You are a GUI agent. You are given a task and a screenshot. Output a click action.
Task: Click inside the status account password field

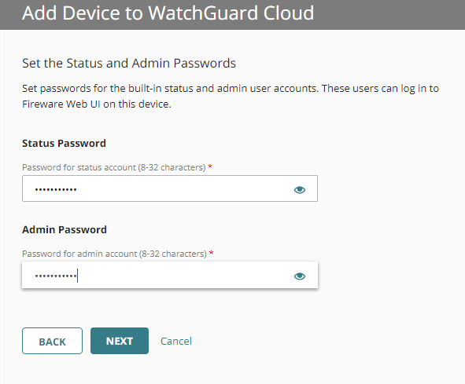(170, 188)
